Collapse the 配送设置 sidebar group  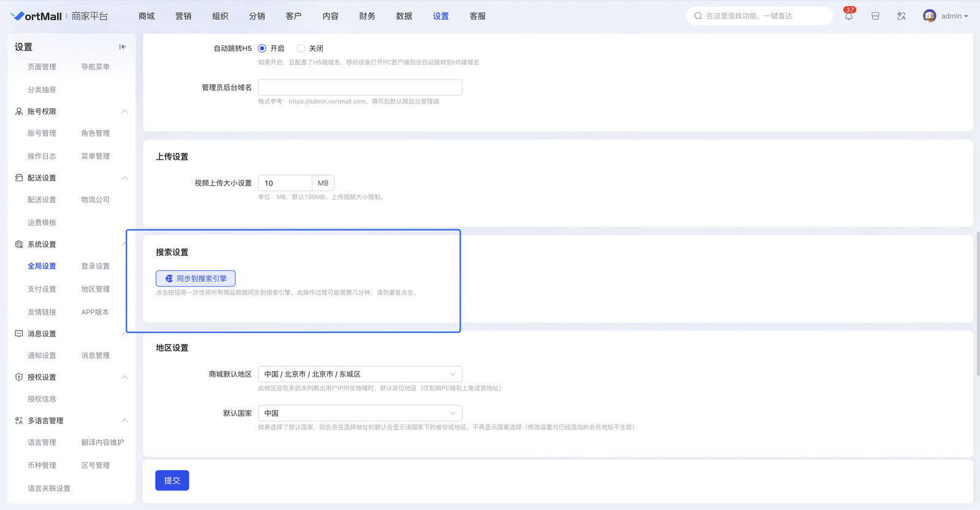pyautogui.click(x=124, y=178)
